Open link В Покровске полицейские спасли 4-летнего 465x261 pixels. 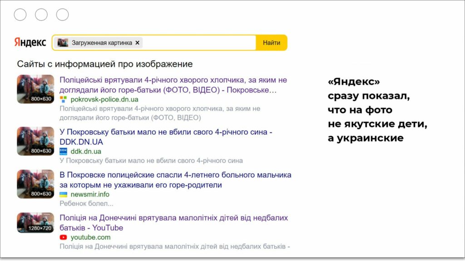[175, 179]
